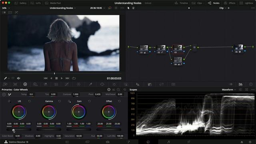256x144 pixels.
Task: Toggle loop playback
Action: pyautogui.click(x=74, y=78)
